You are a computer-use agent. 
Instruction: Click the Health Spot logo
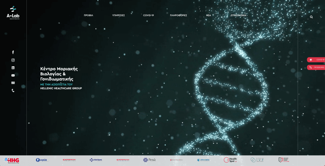(x=230, y=160)
